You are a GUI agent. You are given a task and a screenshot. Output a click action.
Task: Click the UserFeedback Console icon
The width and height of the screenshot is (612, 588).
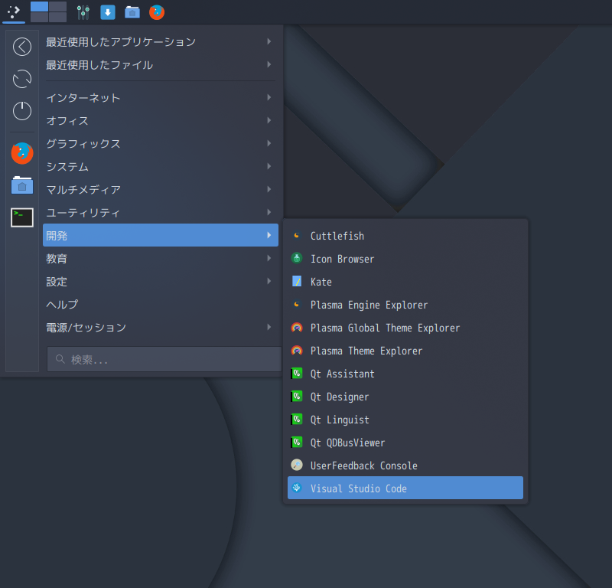coord(297,465)
